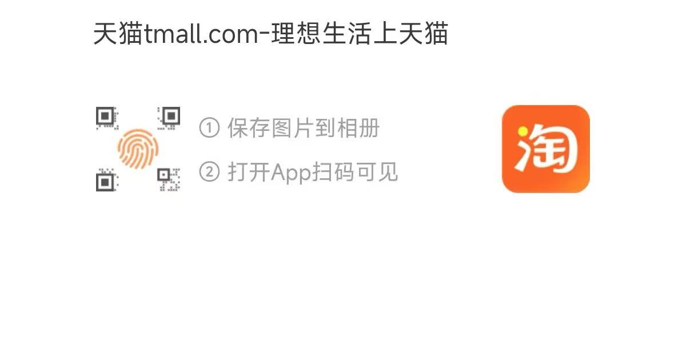Tap the white 淘 character in logo
The width and height of the screenshot is (686, 360).
547,149
